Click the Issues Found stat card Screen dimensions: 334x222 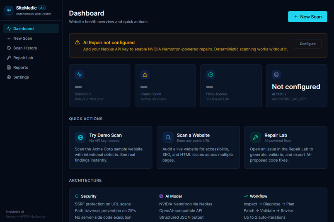[x=165, y=86]
